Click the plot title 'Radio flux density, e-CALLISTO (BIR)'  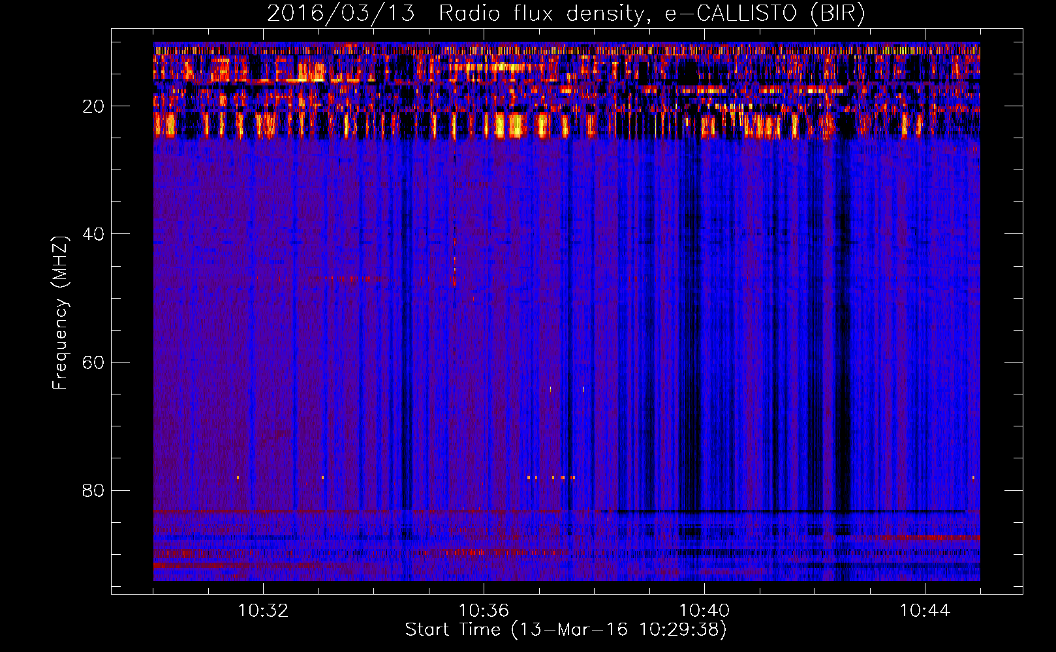click(652, 13)
